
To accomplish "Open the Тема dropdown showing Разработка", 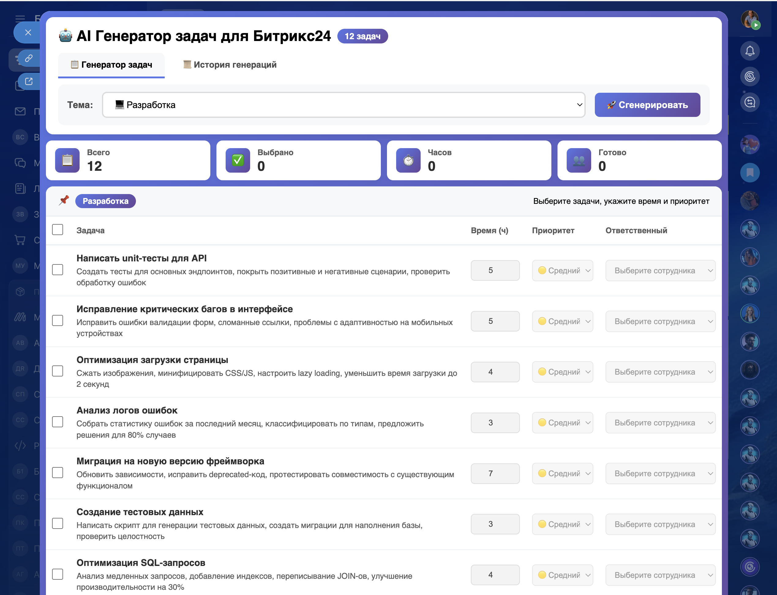I will click(343, 105).
